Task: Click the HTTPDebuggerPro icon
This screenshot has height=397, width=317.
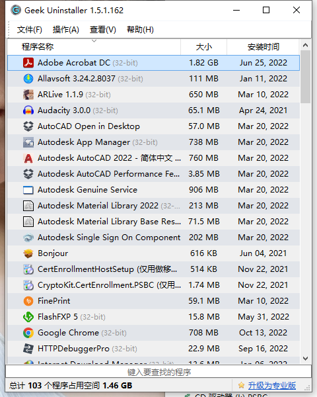Action: [x=28, y=349]
